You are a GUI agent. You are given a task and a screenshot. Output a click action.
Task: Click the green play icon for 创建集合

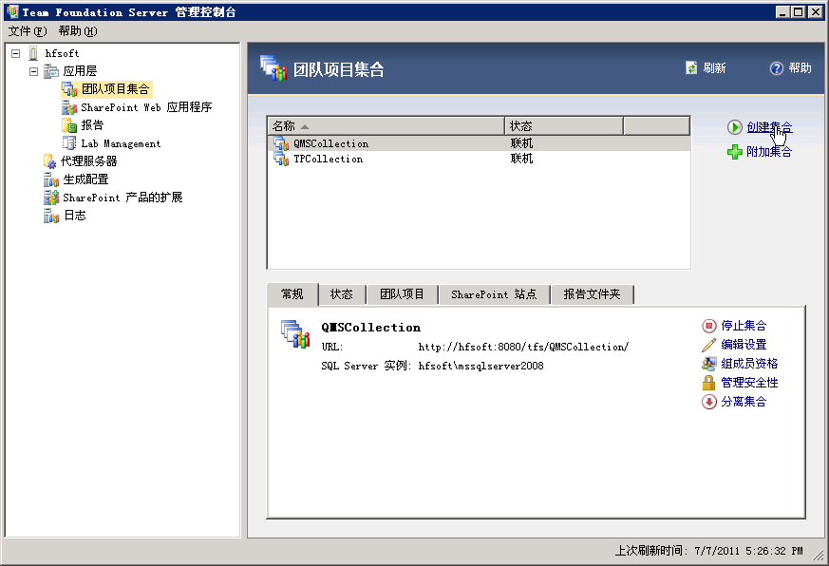coord(734,127)
